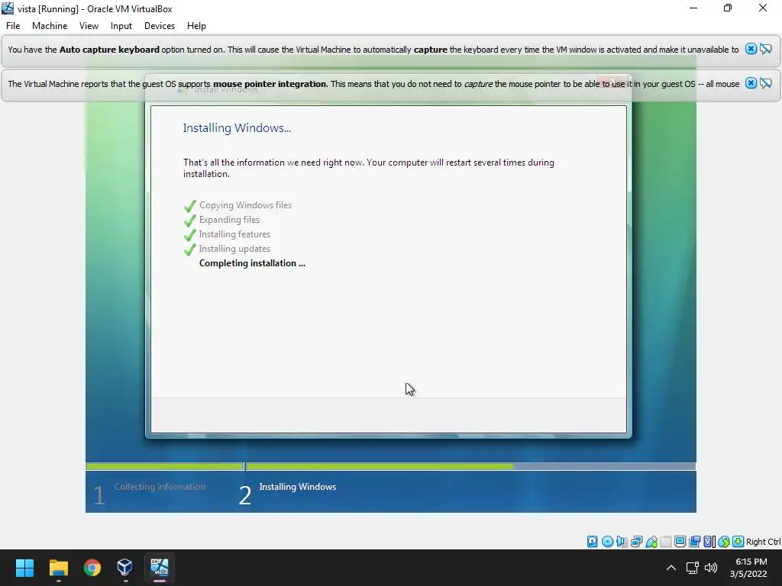
Task: Suppress the mouse pointer integration message permanently
Action: coord(765,83)
